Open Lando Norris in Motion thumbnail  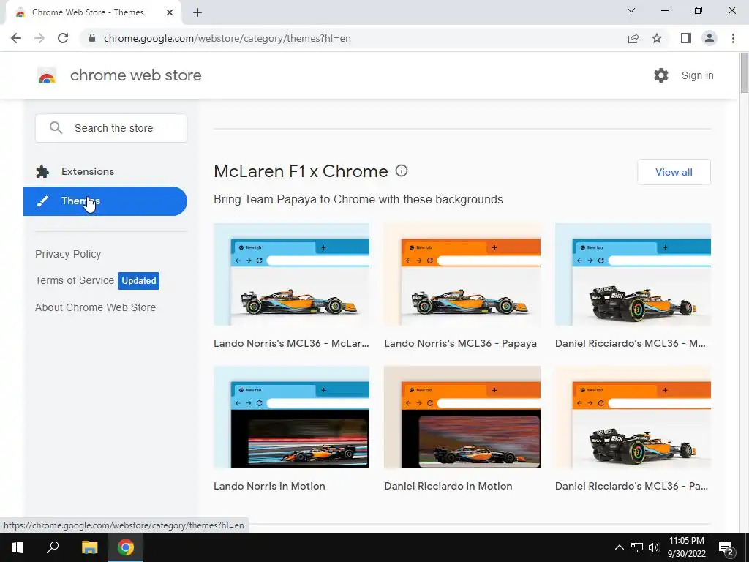(x=291, y=417)
